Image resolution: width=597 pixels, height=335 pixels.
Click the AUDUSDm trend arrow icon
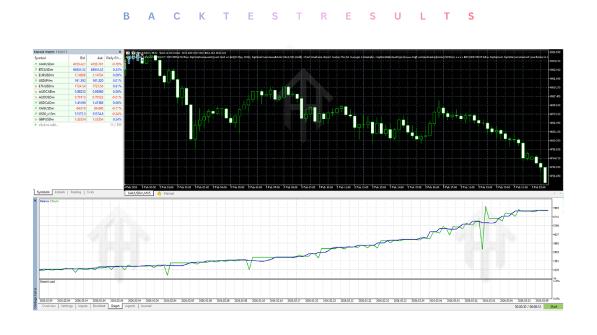[36, 97]
